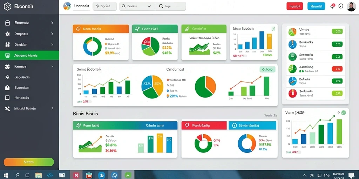Click the green pencil icon in Vamo card
Viewport: 359px width, 179px height.
pyautogui.click(x=344, y=113)
